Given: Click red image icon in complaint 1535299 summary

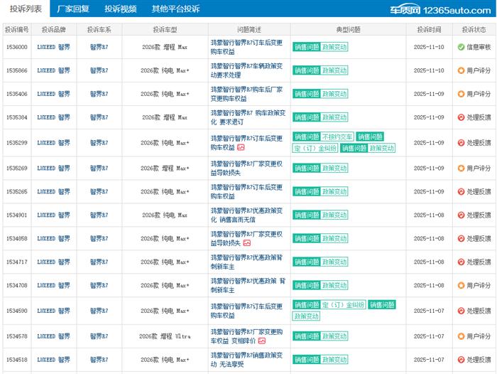Looking at the screenshot, I should pos(241,147).
